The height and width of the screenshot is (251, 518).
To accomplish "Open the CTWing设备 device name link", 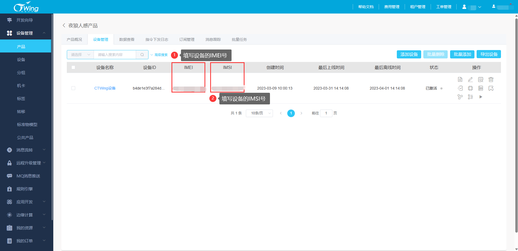I will (105, 88).
